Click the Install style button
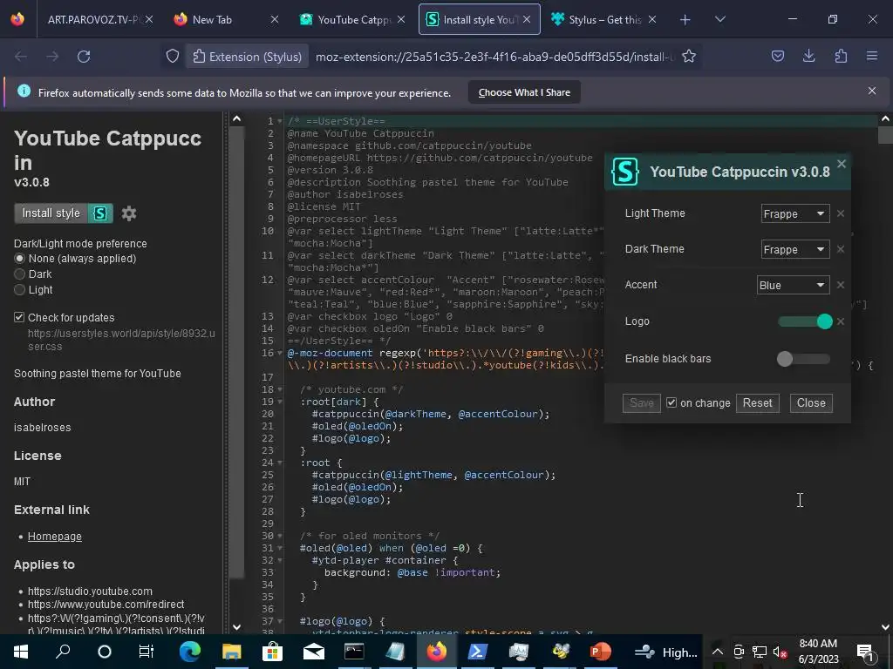The image size is (893, 669). pos(51,213)
